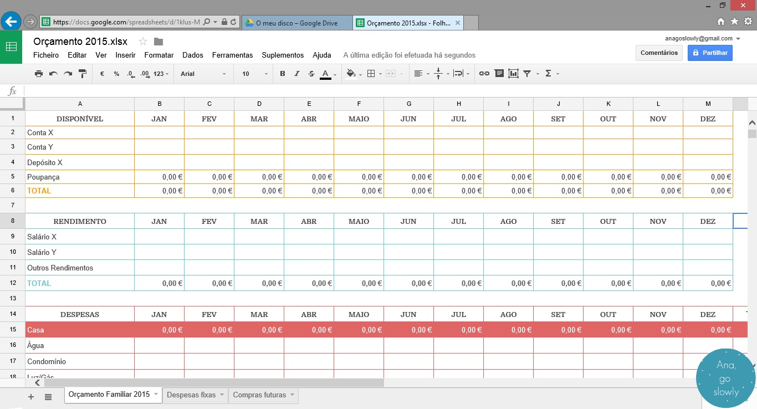This screenshot has height=409, width=757.
Task: Open the functions Σ menu
Action: click(552, 74)
